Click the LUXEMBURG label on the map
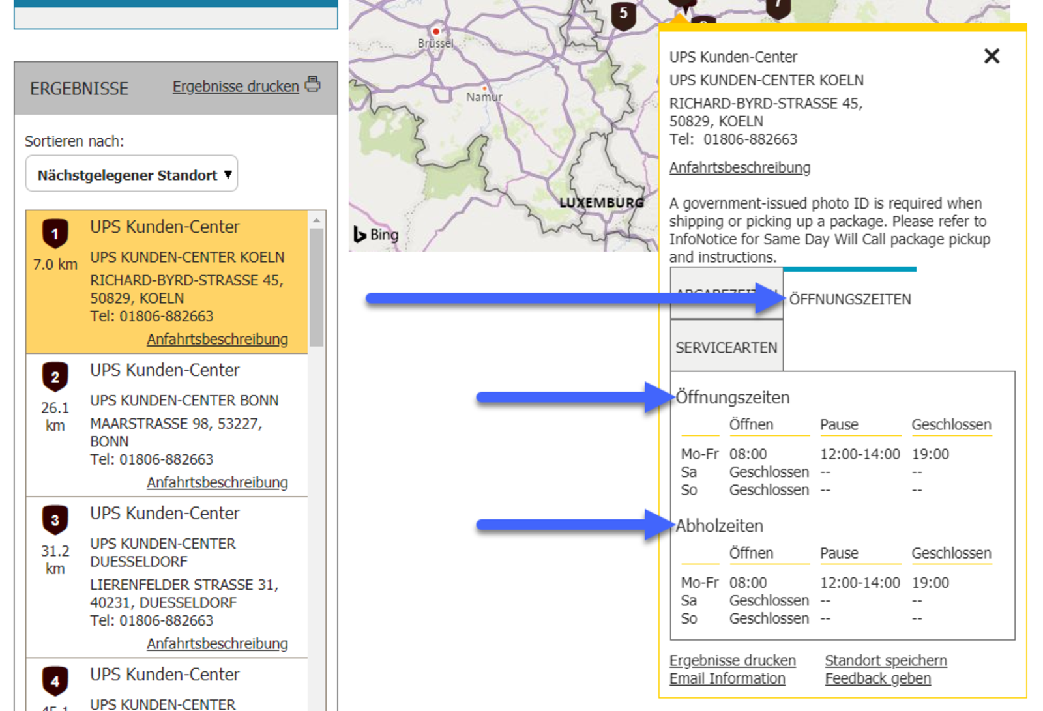The width and height of the screenshot is (1043, 711). click(x=601, y=203)
